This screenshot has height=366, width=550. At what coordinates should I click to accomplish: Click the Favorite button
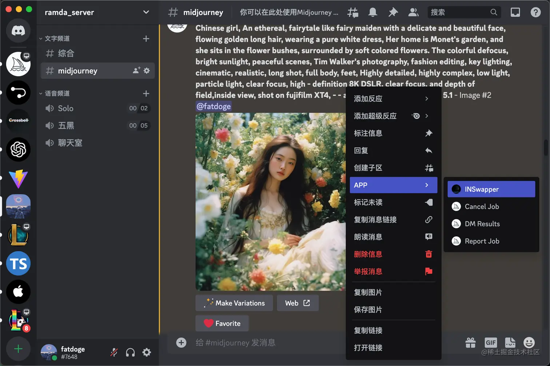pos(222,324)
